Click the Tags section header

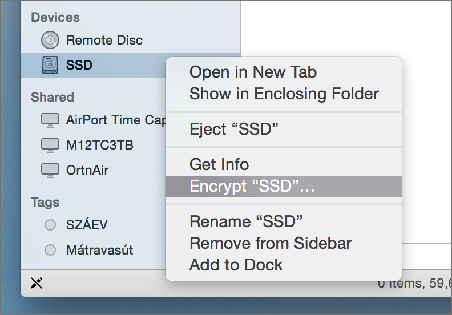pos(45,203)
